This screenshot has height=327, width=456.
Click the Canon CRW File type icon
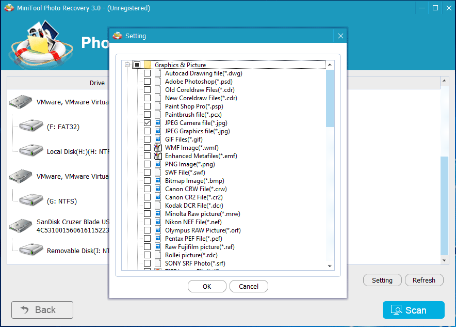point(158,189)
